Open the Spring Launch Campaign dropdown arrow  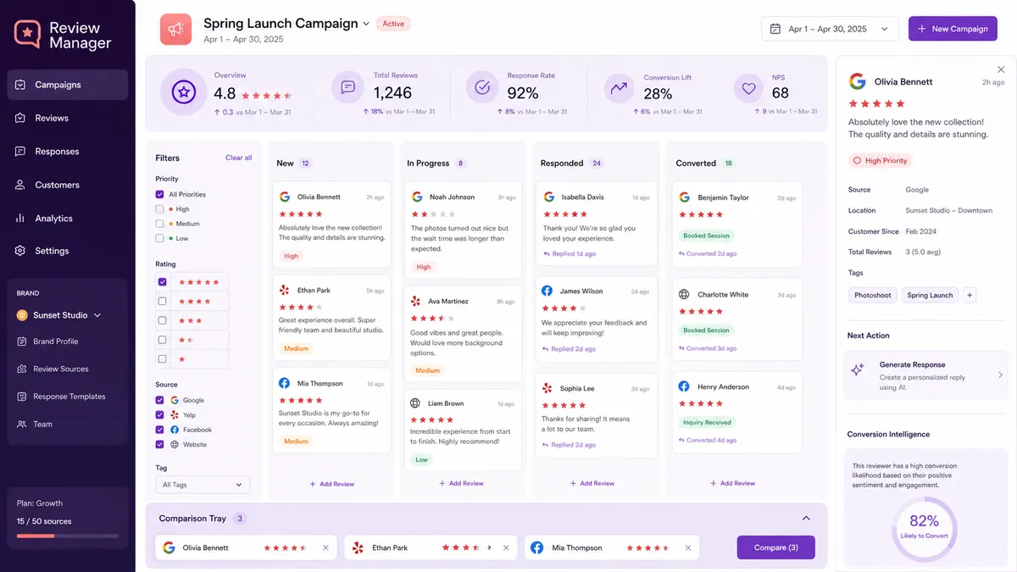pos(366,24)
